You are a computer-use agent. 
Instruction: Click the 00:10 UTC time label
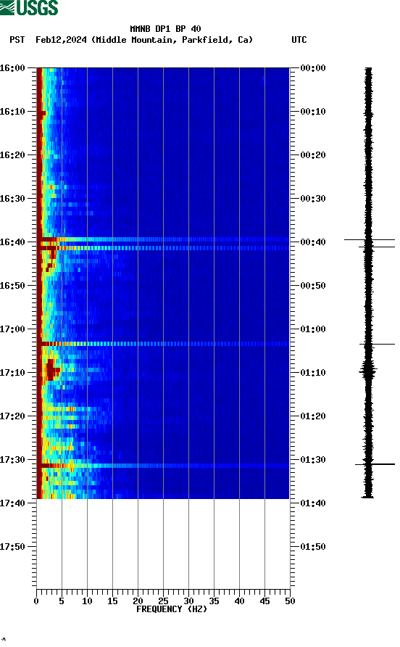pos(313,112)
